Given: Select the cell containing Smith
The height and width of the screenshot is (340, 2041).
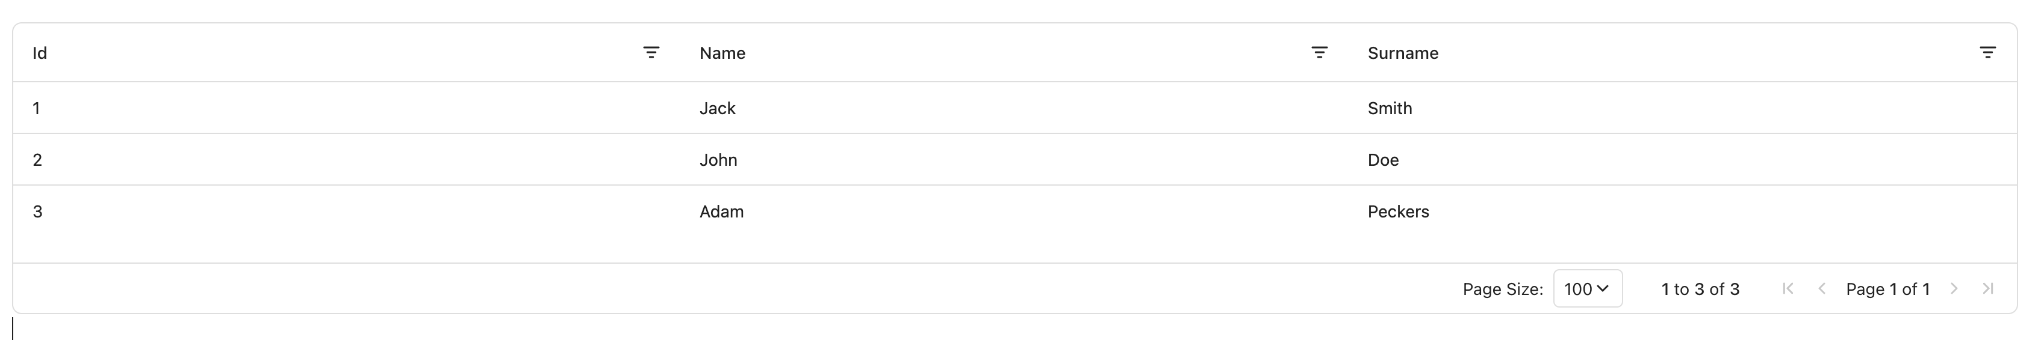Looking at the screenshot, I should pyautogui.click(x=1683, y=108).
